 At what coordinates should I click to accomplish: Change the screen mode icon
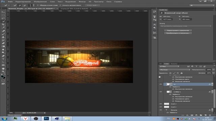click(3, 84)
